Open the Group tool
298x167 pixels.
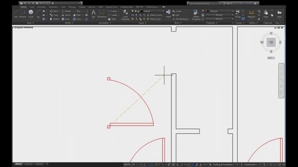coord(238,14)
